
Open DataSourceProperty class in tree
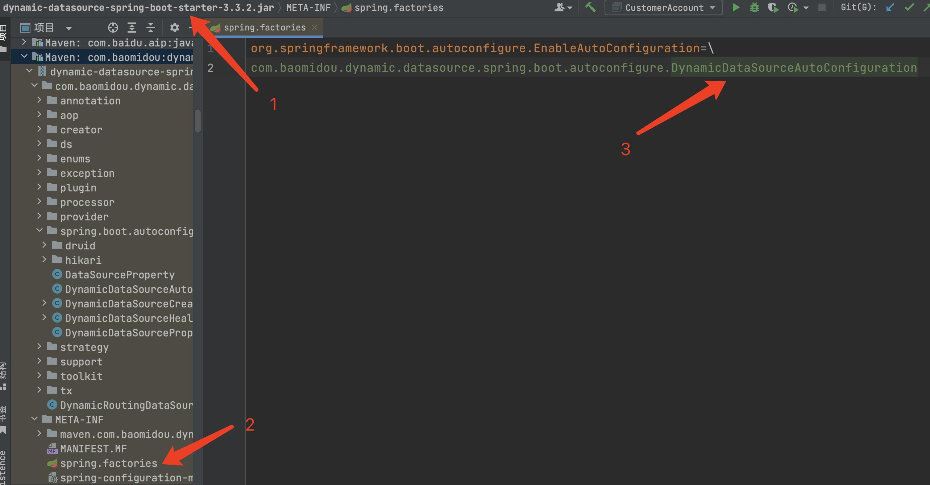[x=120, y=275]
